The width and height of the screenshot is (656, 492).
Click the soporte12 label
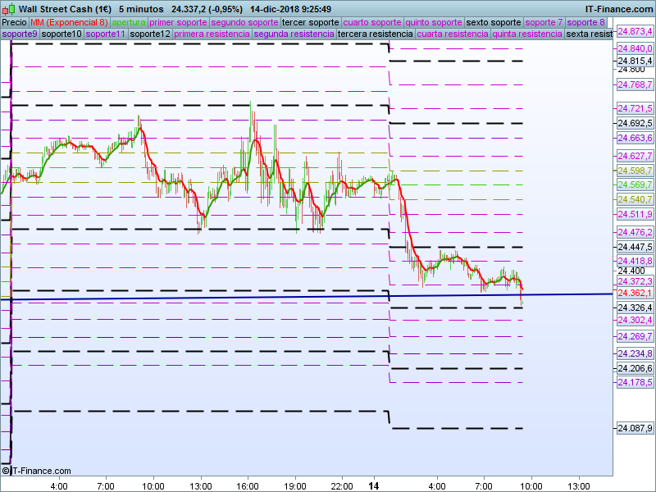tap(150, 34)
